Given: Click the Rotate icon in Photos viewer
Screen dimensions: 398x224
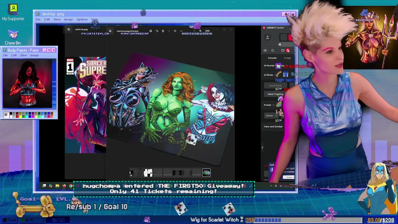Looking at the screenshot, I should click(157, 31).
